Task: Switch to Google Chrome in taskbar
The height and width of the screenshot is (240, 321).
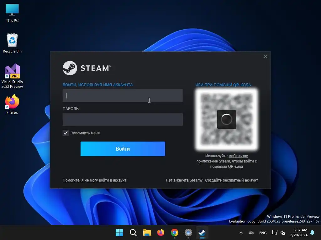Action: [174, 232]
